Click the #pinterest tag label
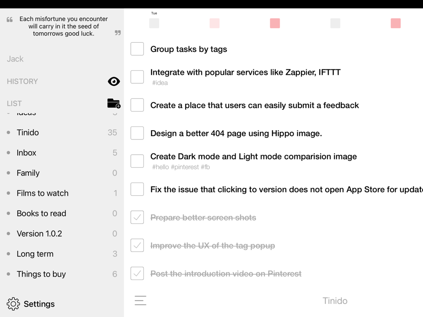Screen dimensions: 423x317 [x=185, y=167]
